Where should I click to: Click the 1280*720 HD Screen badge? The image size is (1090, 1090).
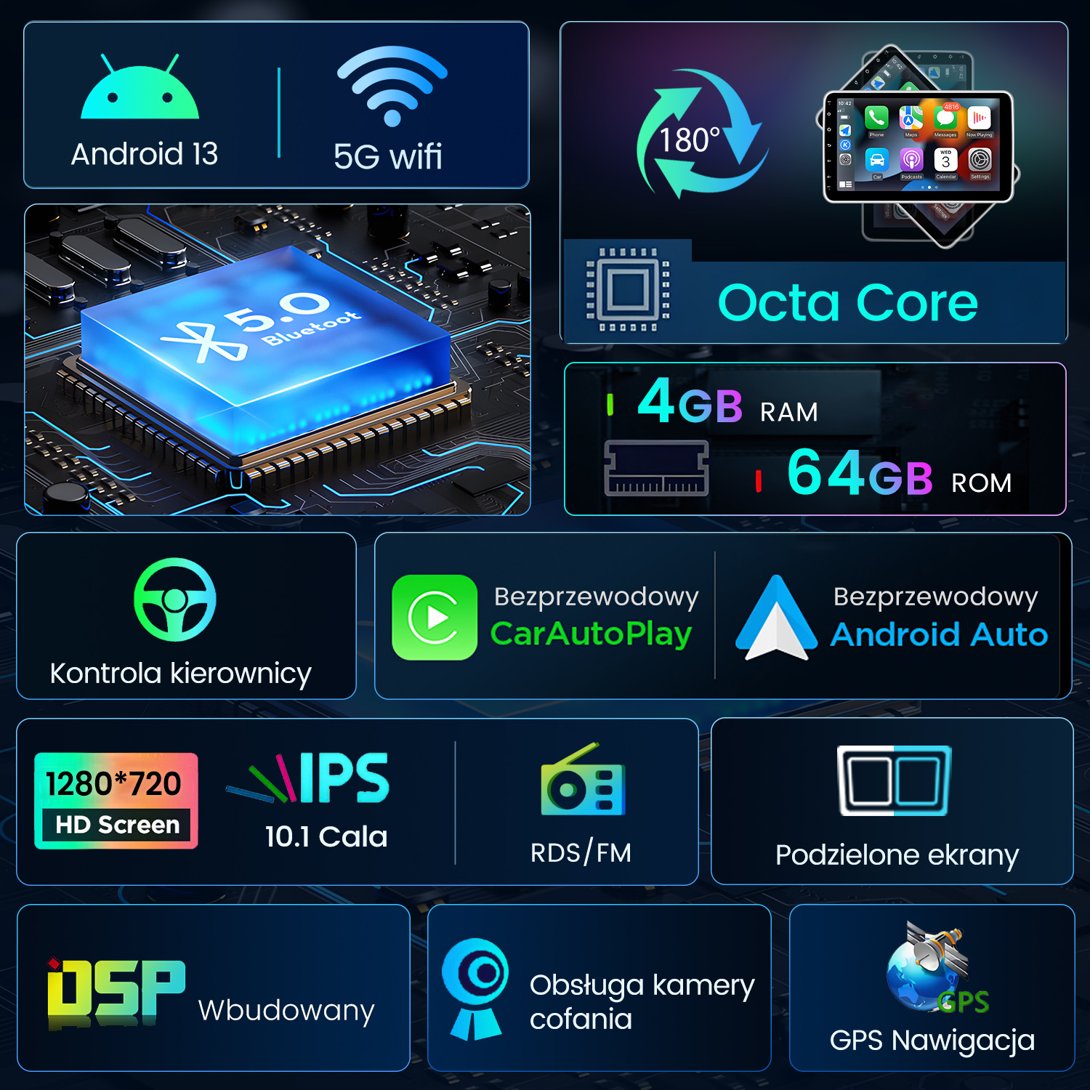[x=116, y=801]
